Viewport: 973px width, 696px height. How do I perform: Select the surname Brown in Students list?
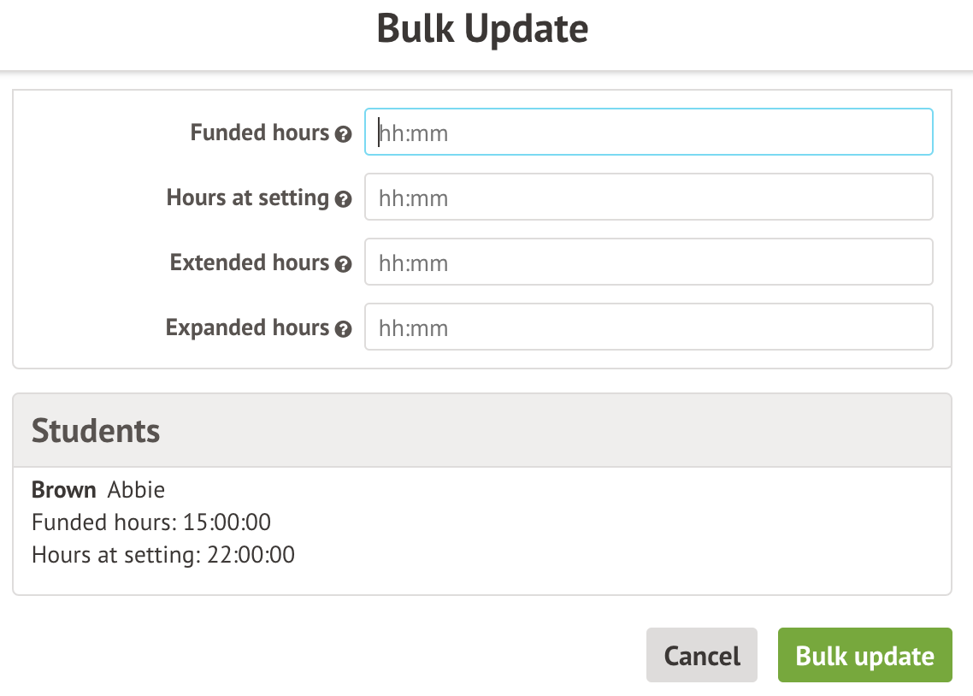point(64,490)
